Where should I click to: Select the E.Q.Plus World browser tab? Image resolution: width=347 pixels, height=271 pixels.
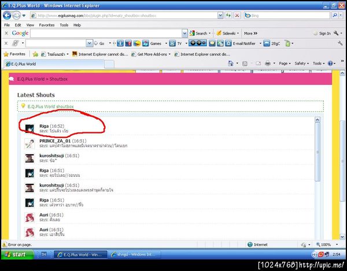click(x=54, y=64)
